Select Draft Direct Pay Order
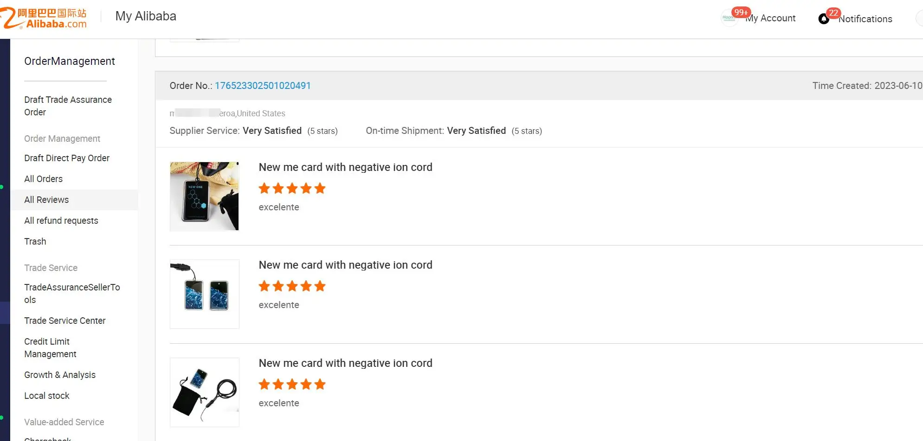Screen dimensions: 923x441 point(67,158)
